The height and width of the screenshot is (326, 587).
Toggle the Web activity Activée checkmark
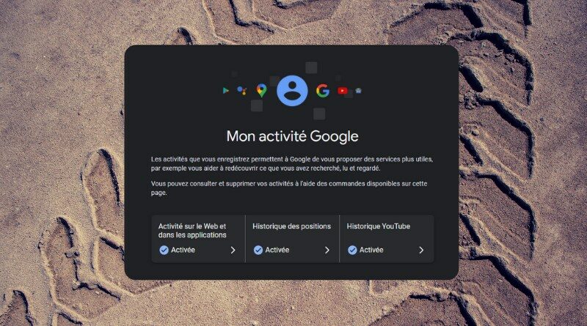164,250
